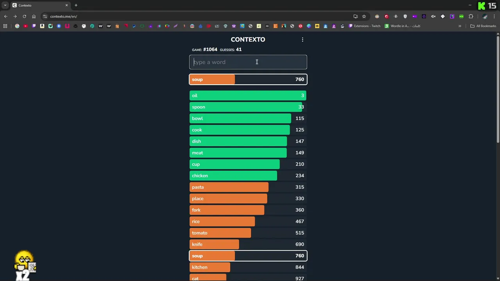
Task: Click the 'dish' guess row
Action: pos(248,141)
